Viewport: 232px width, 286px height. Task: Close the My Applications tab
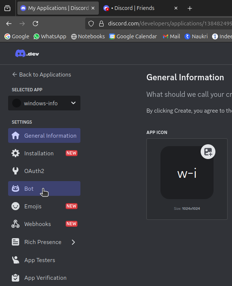[93, 8]
